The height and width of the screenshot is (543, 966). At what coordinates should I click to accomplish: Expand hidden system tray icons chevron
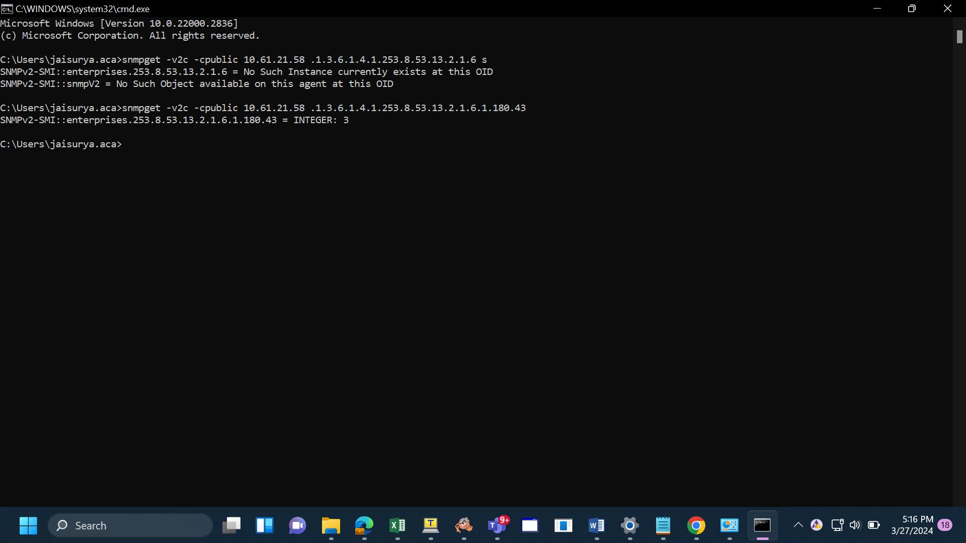pyautogui.click(x=798, y=525)
